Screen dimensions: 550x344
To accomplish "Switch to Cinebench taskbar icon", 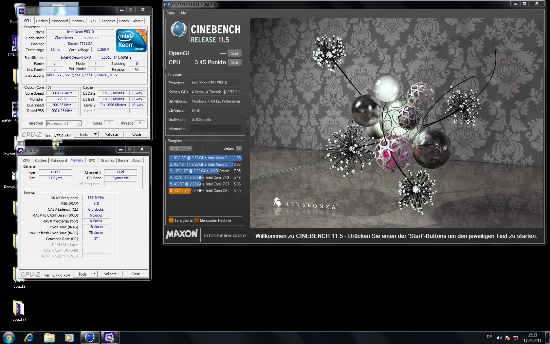I will [x=89, y=337].
